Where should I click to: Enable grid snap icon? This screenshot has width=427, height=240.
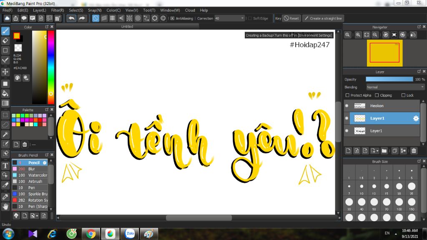[x=113, y=18]
